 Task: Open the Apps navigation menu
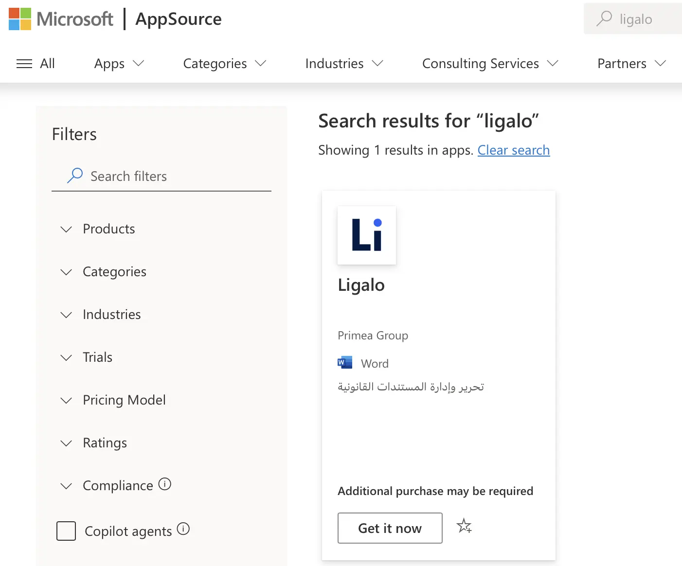click(x=119, y=64)
